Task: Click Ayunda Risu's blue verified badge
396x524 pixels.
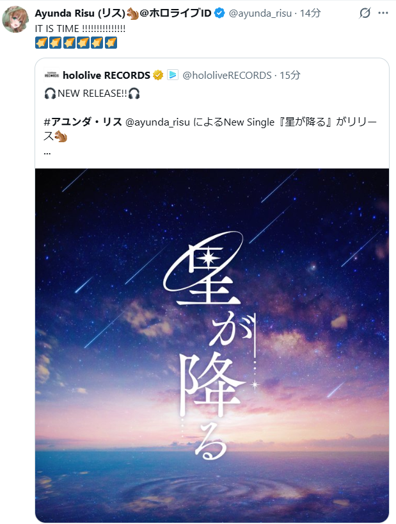Action: [x=219, y=13]
